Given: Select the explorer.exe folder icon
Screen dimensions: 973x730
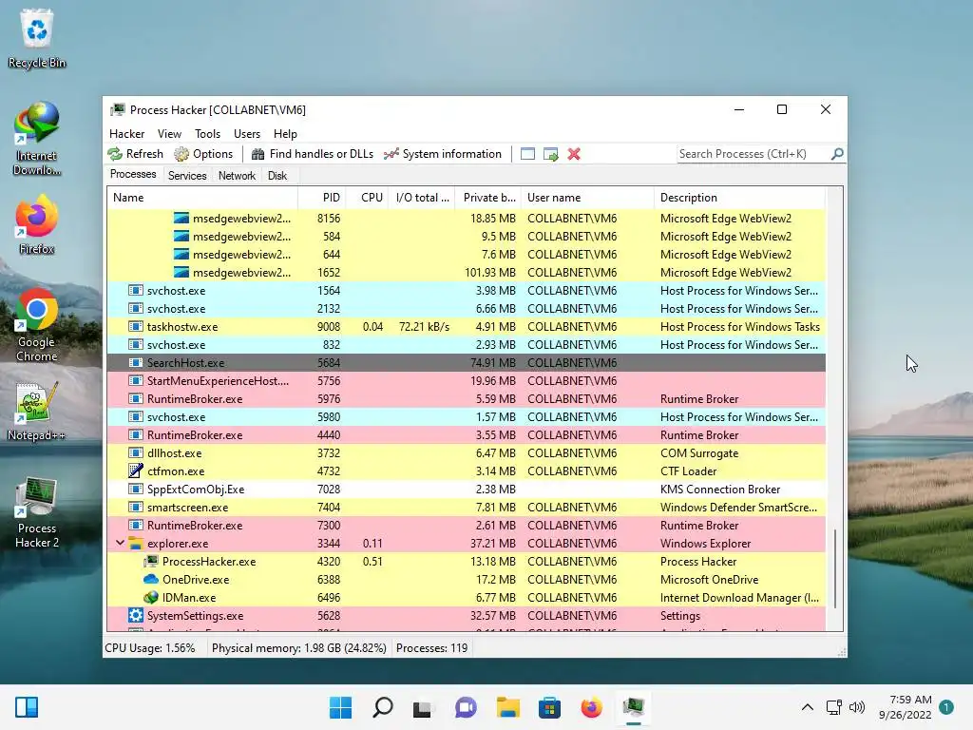Looking at the screenshot, I should [x=135, y=543].
